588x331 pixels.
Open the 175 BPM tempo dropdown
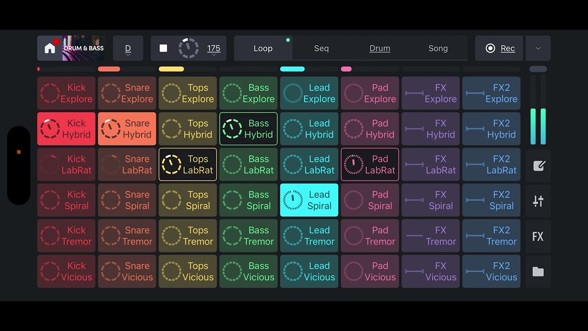click(x=214, y=49)
